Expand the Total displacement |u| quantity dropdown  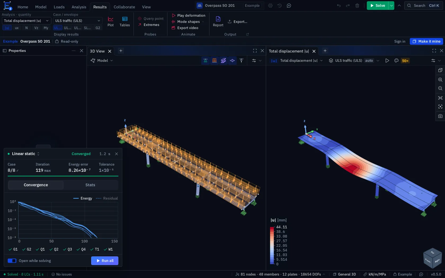[26, 21]
